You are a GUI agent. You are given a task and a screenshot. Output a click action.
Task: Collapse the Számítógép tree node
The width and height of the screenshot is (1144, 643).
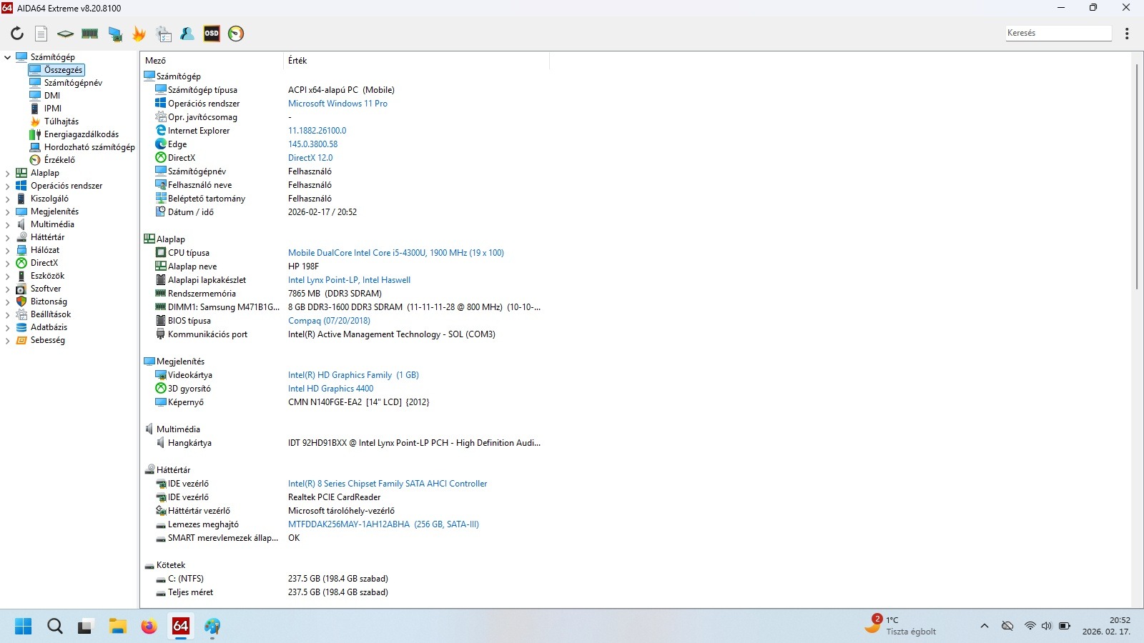(x=8, y=57)
